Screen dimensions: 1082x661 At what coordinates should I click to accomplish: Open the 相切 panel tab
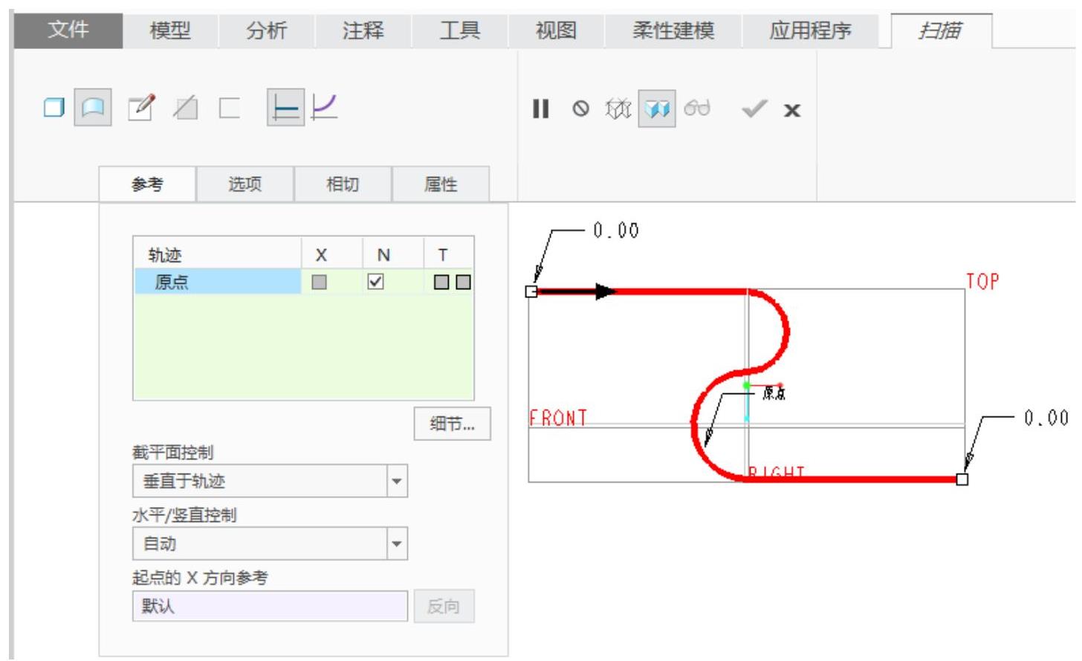(x=343, y=184)
